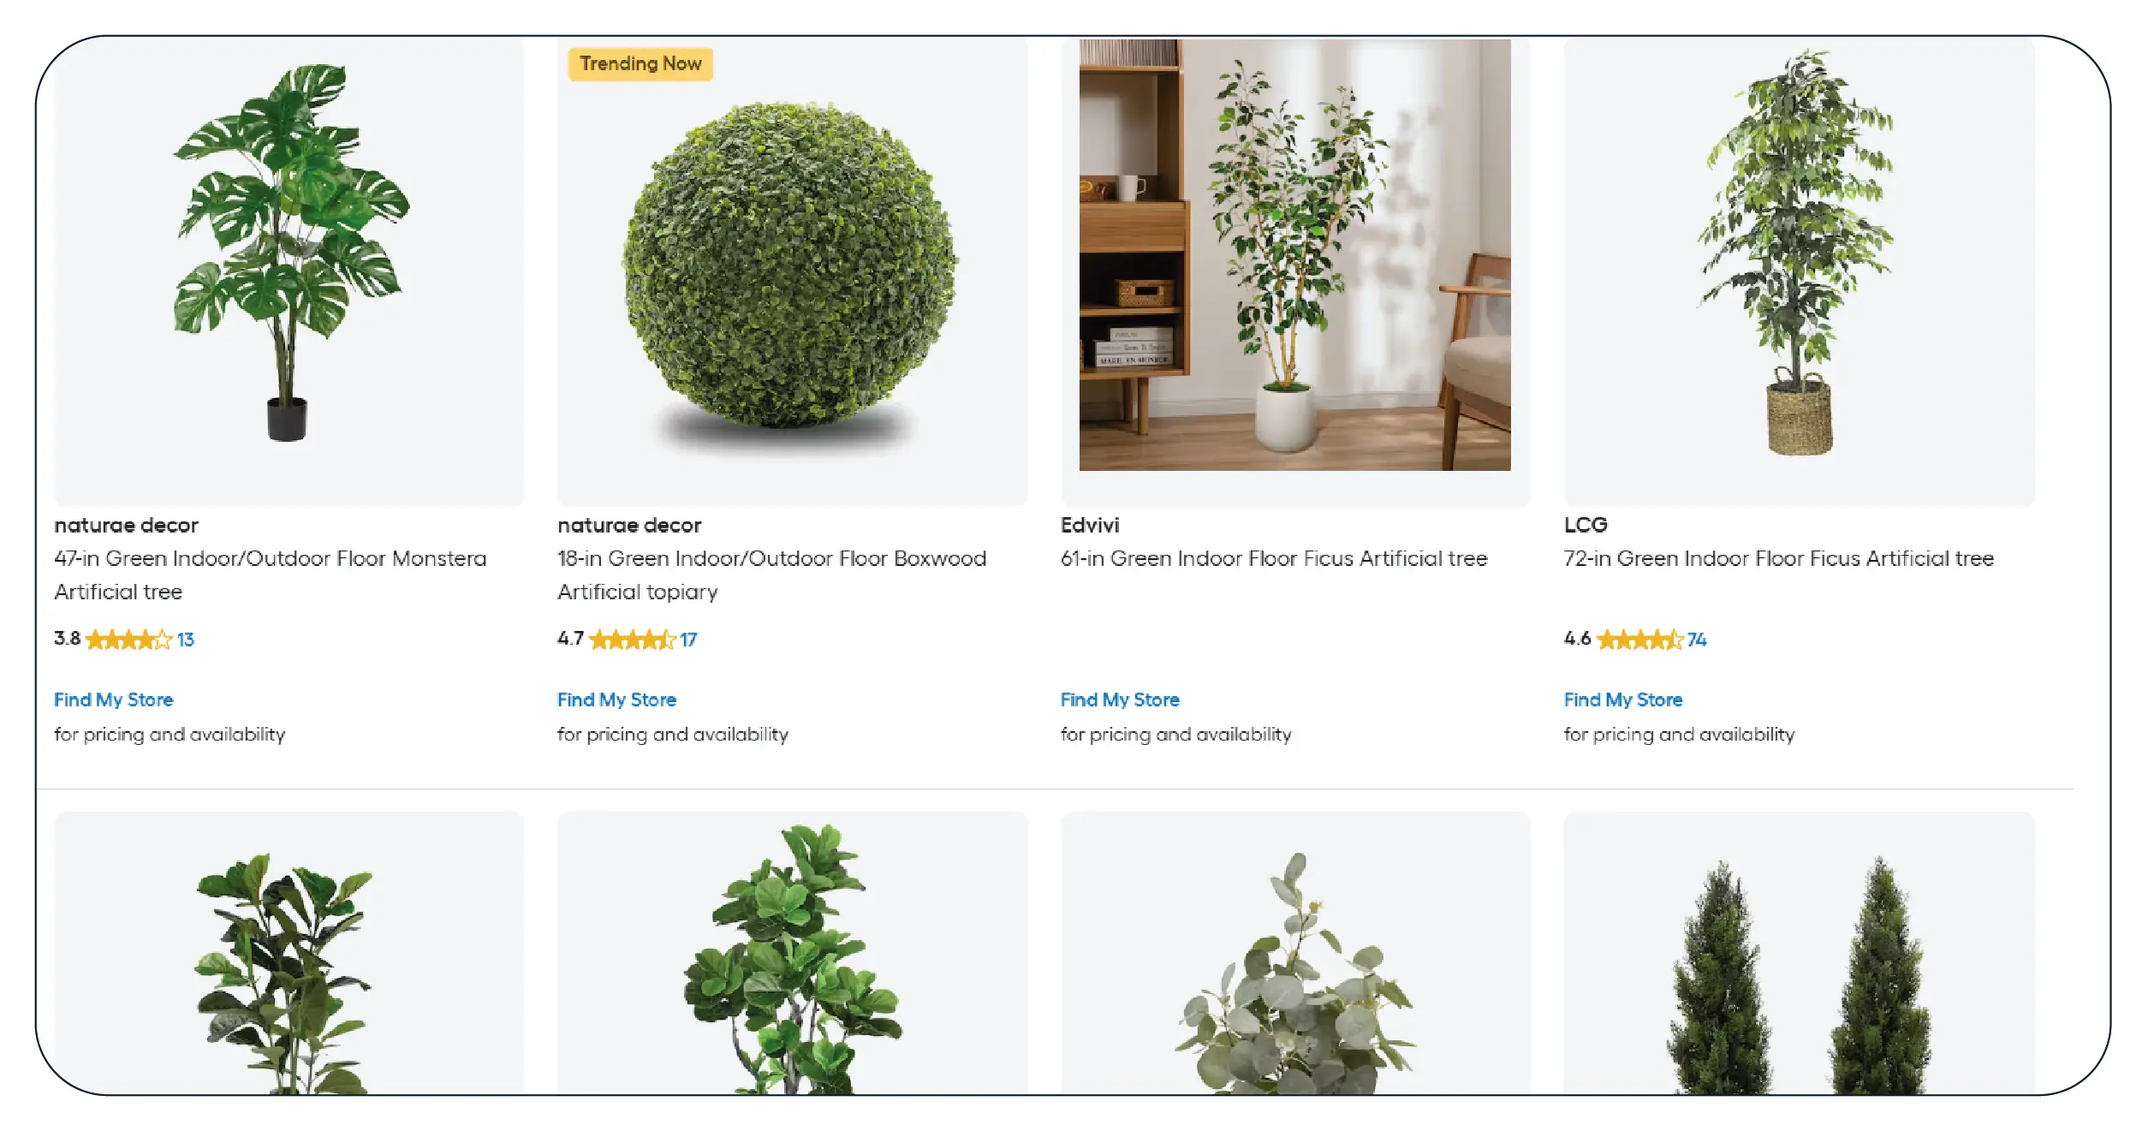This screenshot has width=2148, height=1131.
Task: Click Find My Store under Boxwood topiary
Action: [617, 699]
